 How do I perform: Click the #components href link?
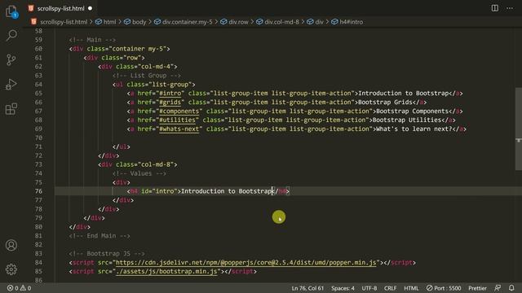point(179,112)
